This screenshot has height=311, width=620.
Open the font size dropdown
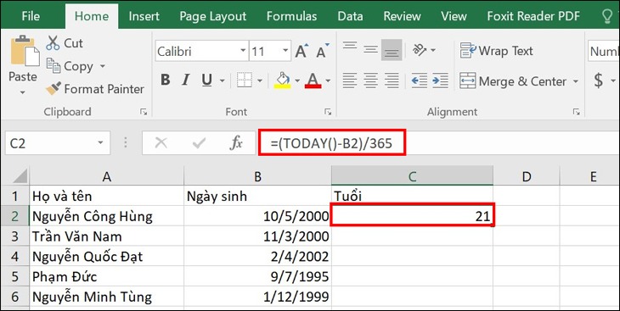[x=285, y=52]
